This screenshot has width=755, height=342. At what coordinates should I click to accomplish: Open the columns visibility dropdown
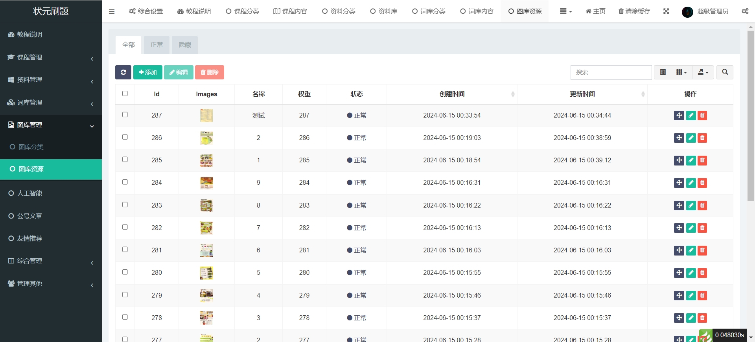(x=681, y=72)
